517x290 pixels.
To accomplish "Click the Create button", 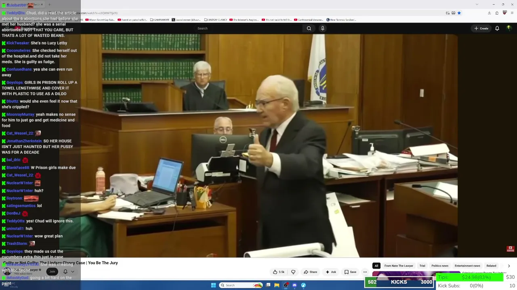I will (481, 28).
